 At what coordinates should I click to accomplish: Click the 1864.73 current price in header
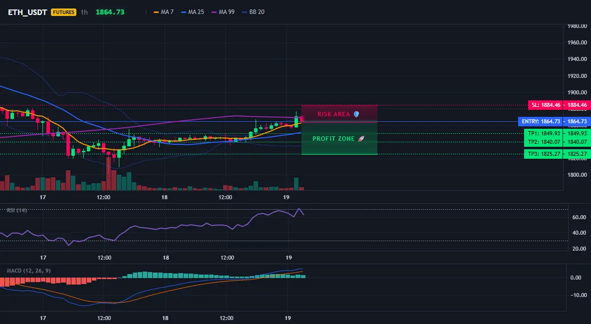coord(110,12)
